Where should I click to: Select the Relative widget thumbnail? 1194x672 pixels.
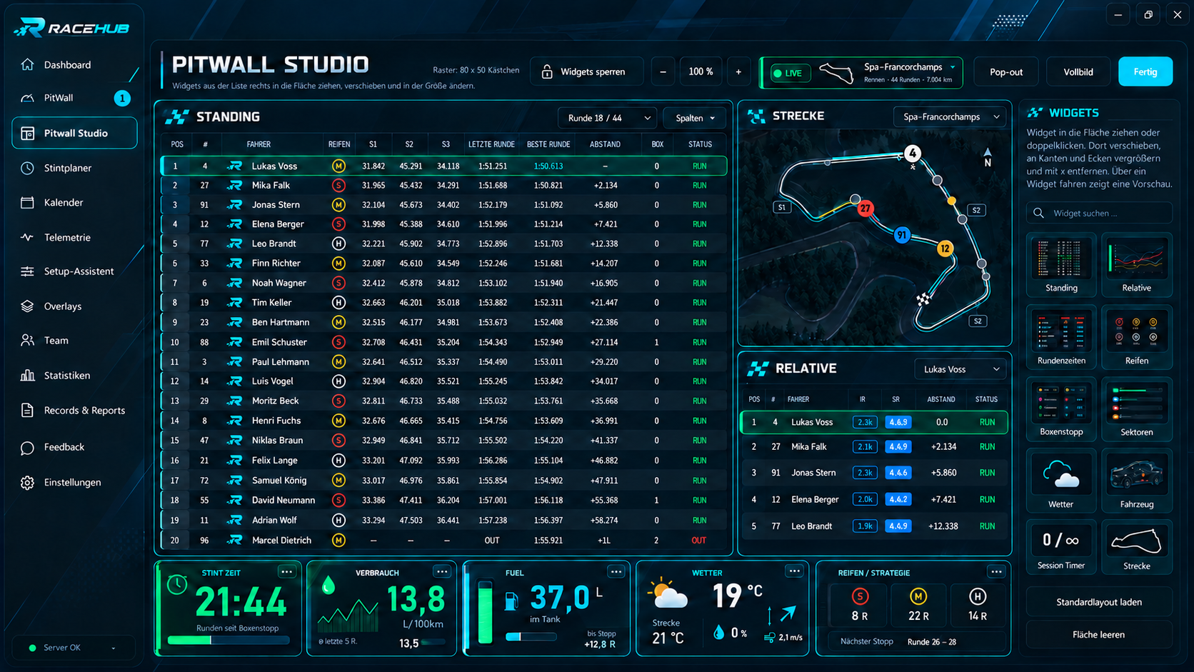pos(1136,264)
